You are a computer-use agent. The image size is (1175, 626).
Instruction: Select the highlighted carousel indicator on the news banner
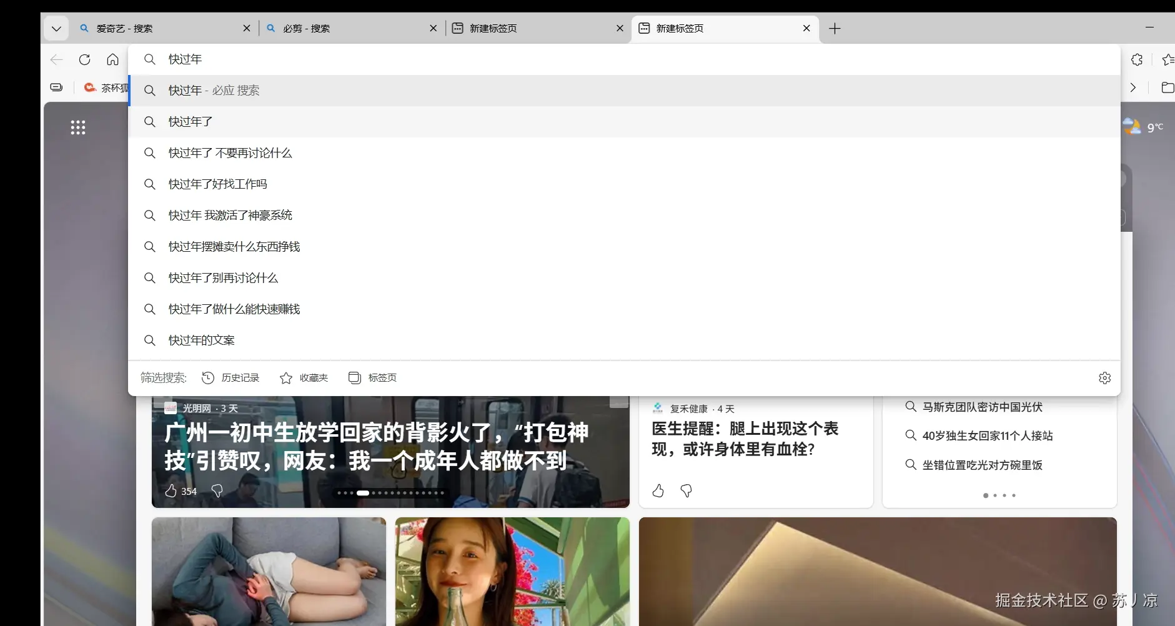click(363, 493)
